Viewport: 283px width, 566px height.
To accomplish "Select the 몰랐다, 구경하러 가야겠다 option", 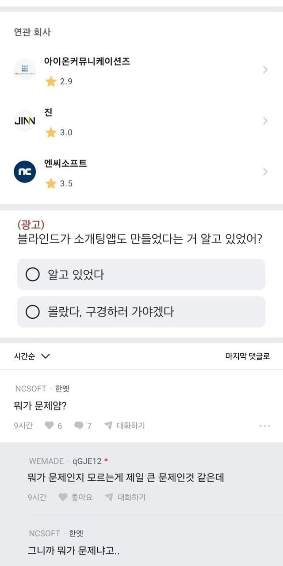I will click(x=33, y=312).
